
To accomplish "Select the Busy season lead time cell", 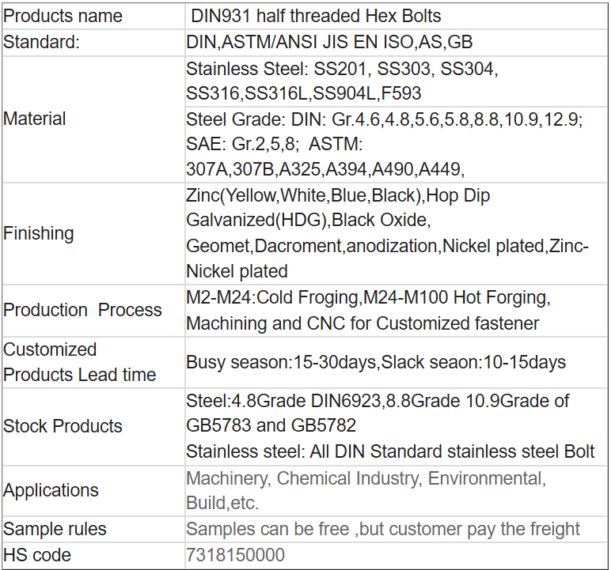I will pyautogui.click(x=376, y=363).
